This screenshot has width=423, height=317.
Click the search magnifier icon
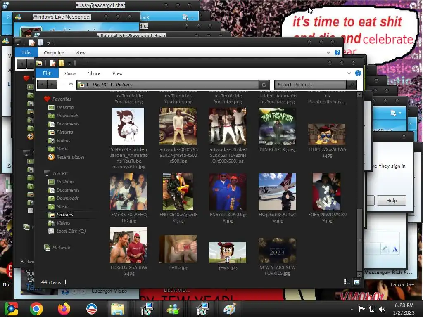352,85
